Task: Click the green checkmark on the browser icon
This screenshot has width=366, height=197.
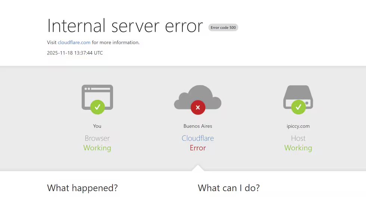Action: pos(97,107)
